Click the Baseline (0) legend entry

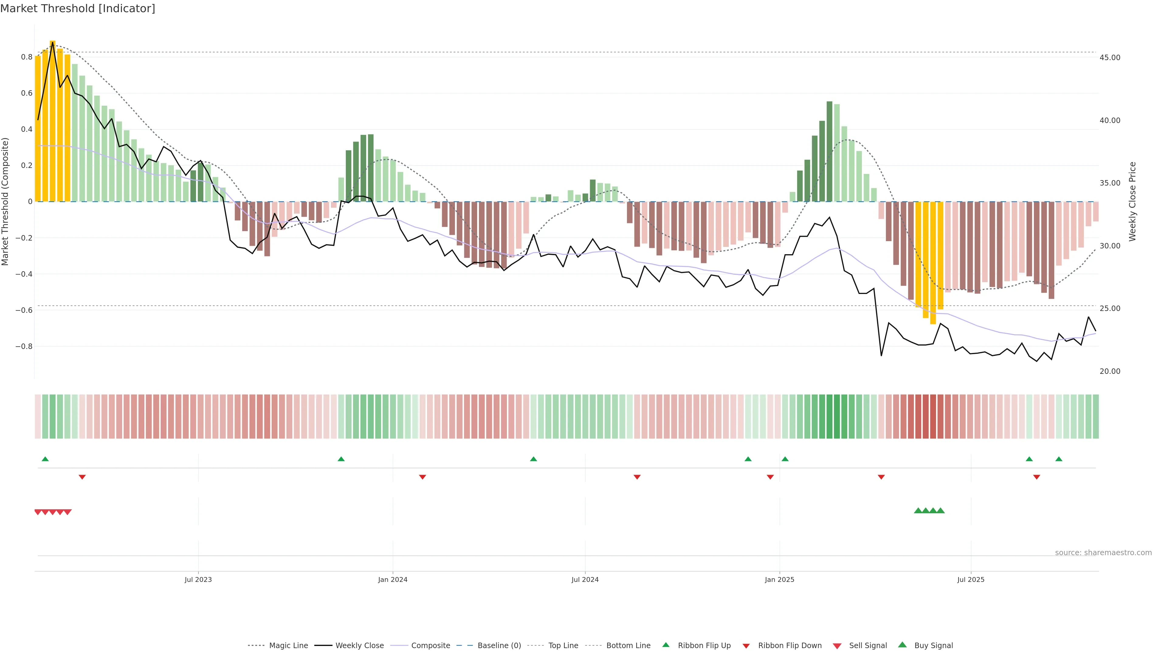499,646
